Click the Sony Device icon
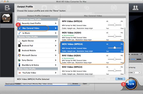Viewport: 143px width, 94px height. tap(19, 60)
